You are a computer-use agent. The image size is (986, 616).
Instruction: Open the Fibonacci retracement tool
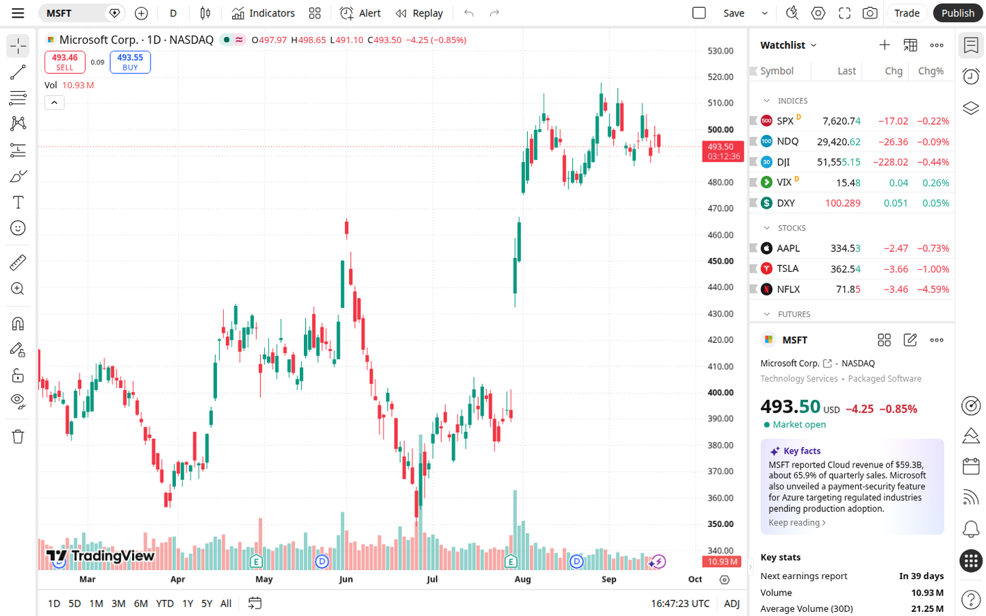point(18,98)
